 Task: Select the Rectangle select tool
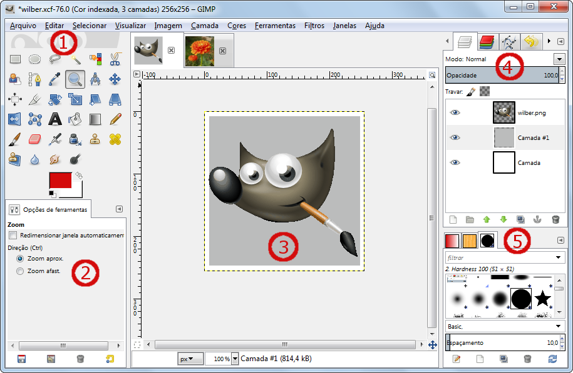[x=15, y=60]
